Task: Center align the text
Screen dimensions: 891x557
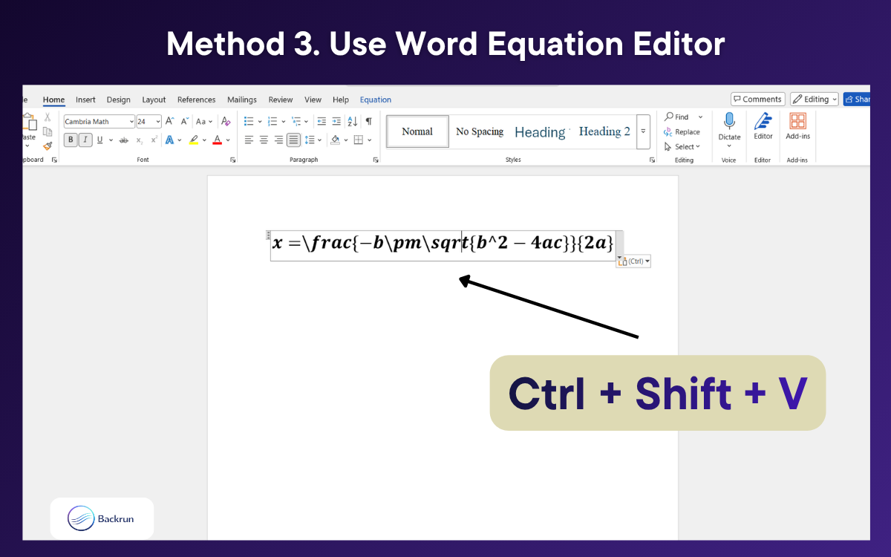Action: [x=264, y=140]
